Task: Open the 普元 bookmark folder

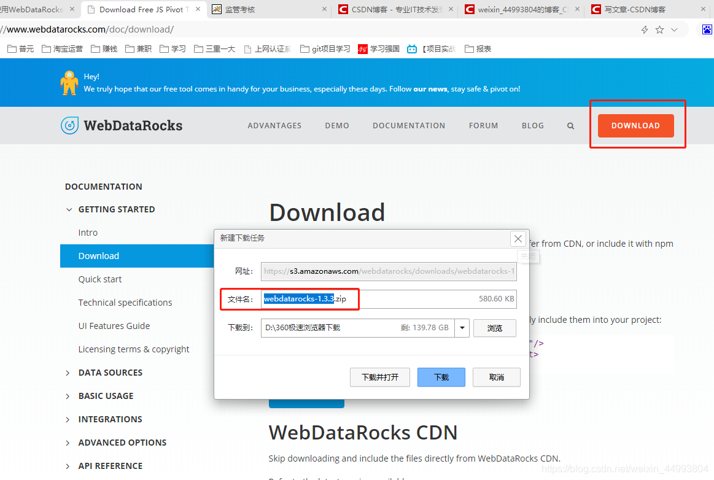Action: (20, 48)
